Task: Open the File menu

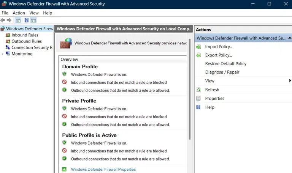Action: tap(5, 13)
